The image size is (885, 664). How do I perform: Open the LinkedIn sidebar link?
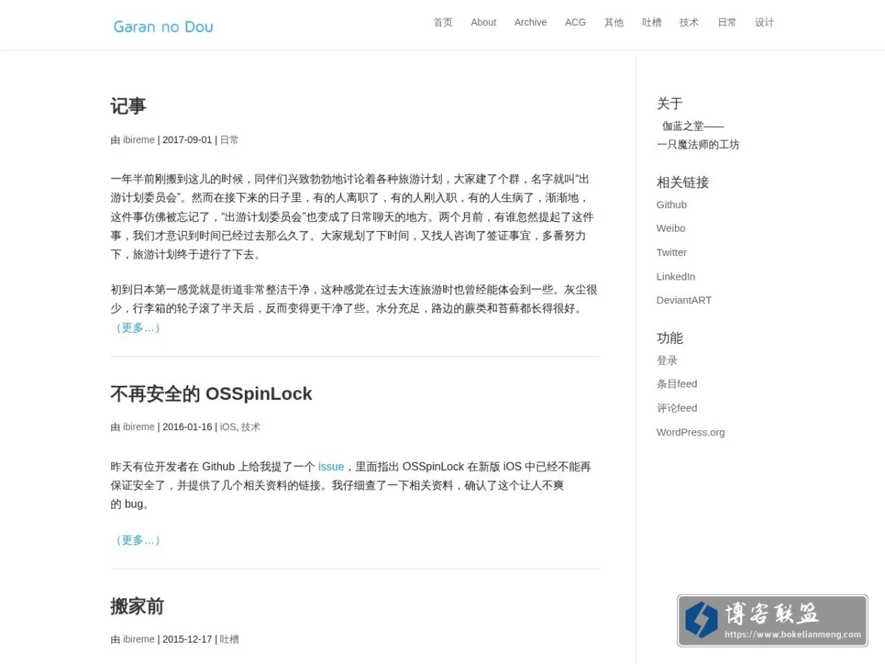coord(676,277)
